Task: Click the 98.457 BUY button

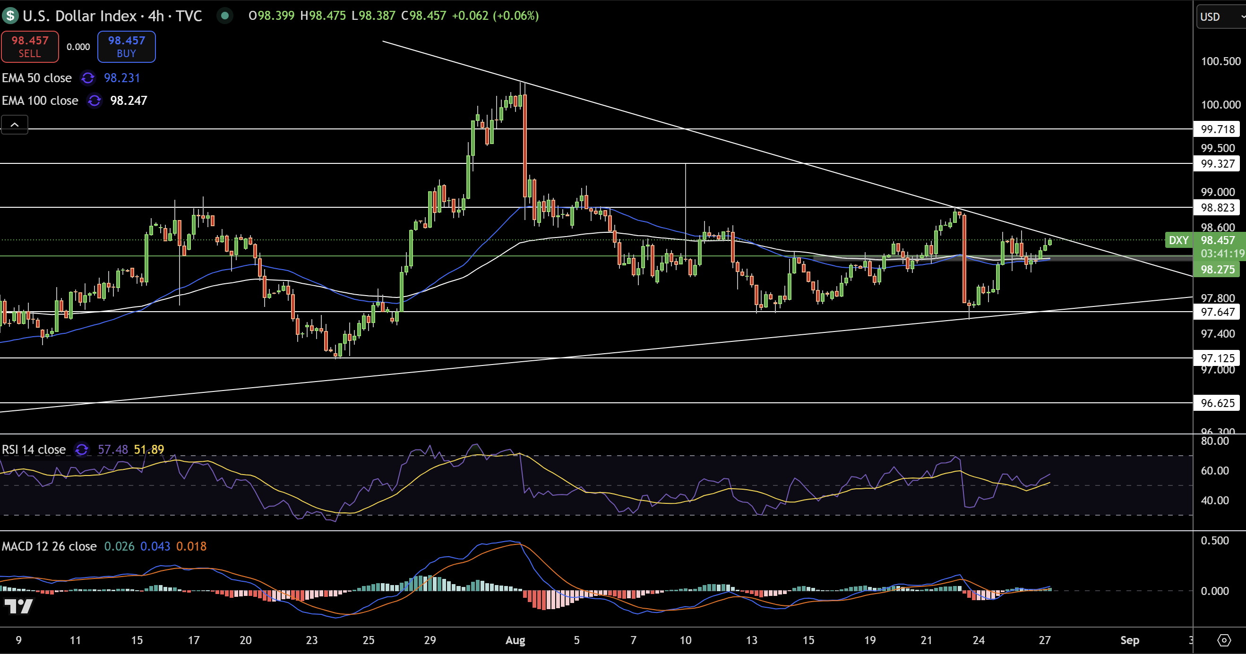Action: click(126, 46)
